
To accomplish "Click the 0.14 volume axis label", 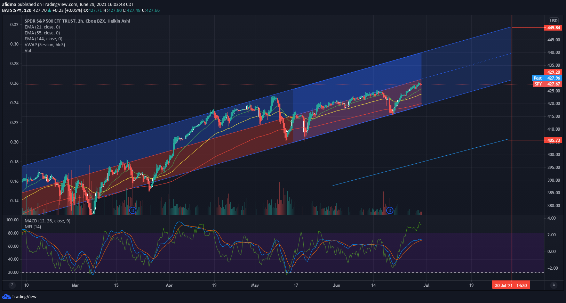I will click(14, 201).
